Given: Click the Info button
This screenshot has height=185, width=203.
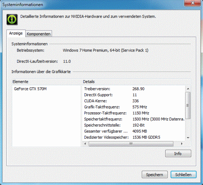Looking at the screenshot, I should point(178,154).
